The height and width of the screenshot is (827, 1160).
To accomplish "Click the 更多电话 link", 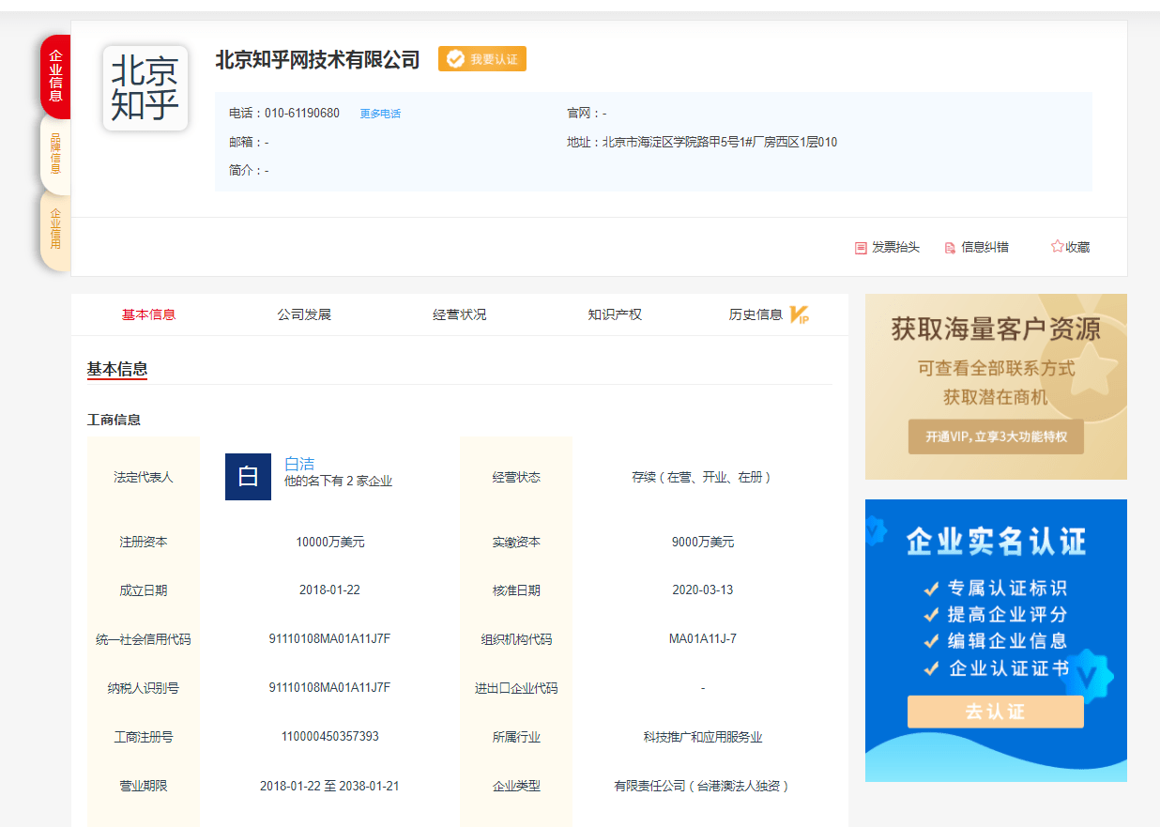I will 380,114.
